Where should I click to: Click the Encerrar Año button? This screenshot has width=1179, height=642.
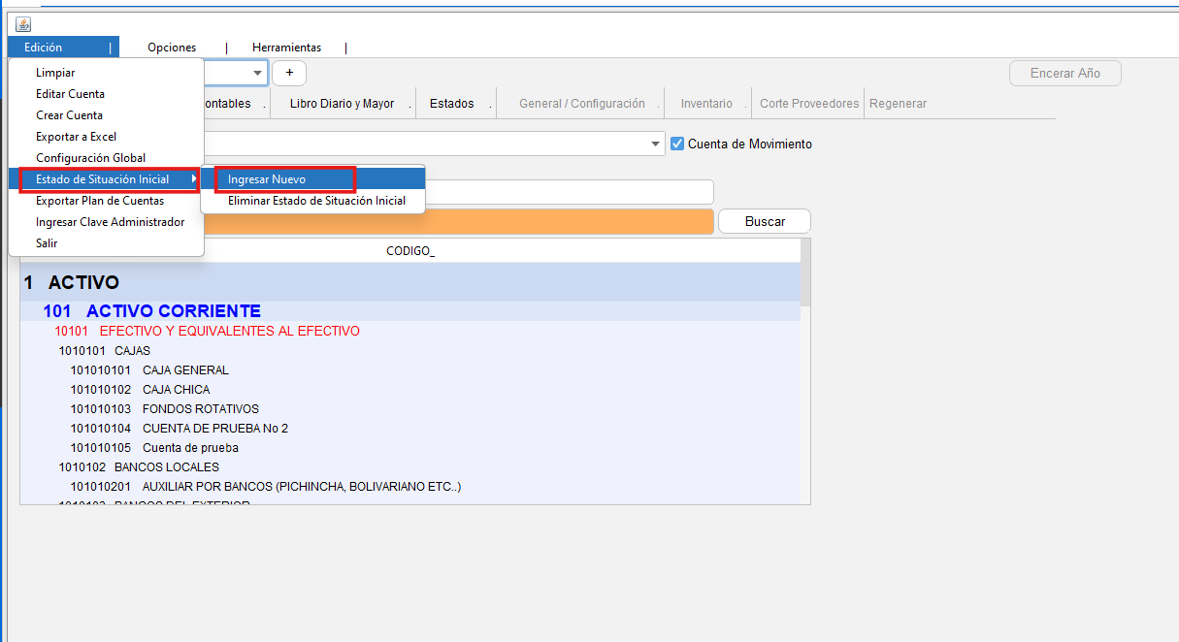[1064, 74]
